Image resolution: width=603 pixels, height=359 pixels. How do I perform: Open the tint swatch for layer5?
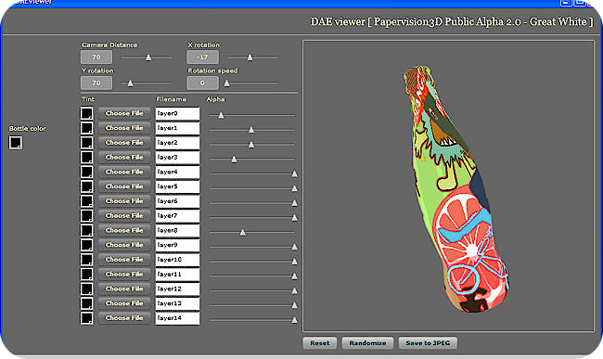click(x=86, y=186)
